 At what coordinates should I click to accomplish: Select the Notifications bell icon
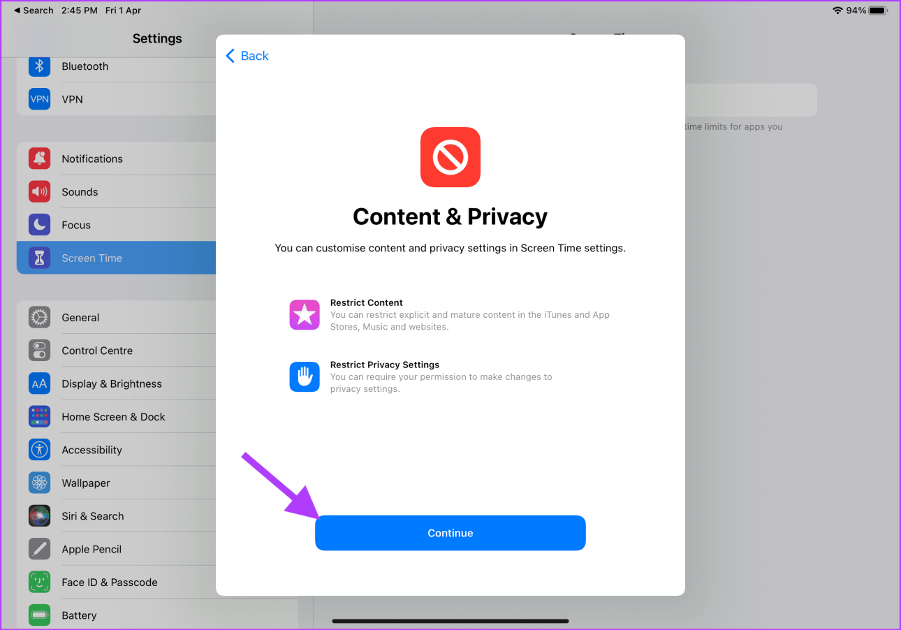(x=40, y=159)
